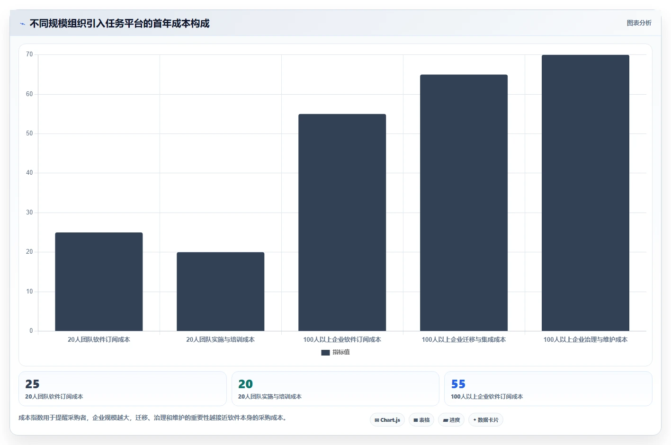Click the y-axis value 40
Image resolution: width=671 pixels, height=445 pixels.
coord(29,173)
